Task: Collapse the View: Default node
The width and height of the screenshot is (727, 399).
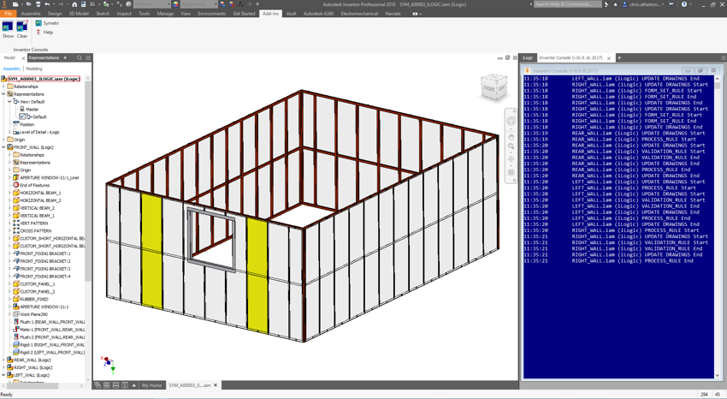Action: tap(9, 102)
